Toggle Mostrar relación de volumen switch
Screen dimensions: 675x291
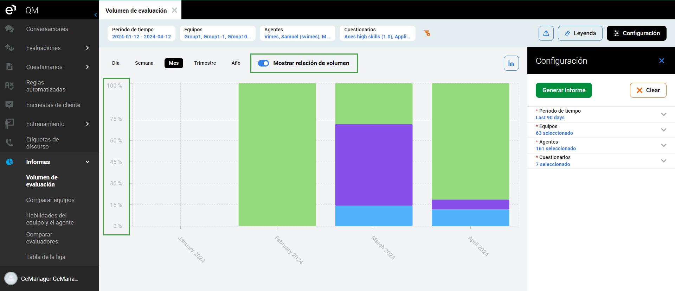[263, 63]
